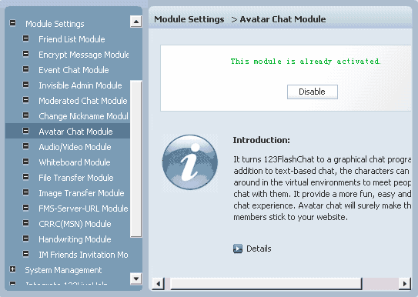Click the minus icon beside File Transfer Module
This screenshot has width=418, height=297.
coord(26,177)
